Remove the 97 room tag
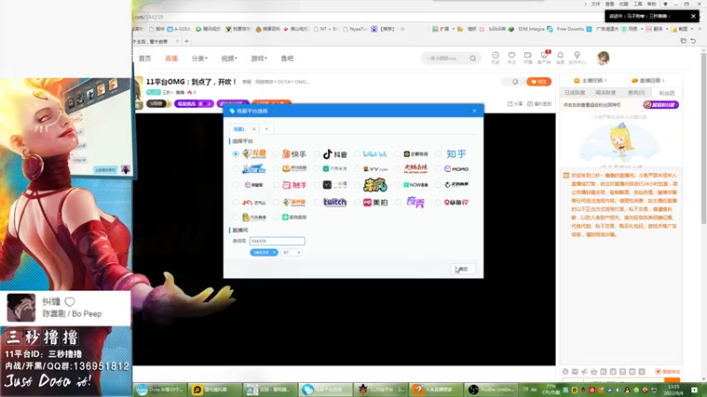This screenshot has width=707, height=397. [x=299, y=252]
